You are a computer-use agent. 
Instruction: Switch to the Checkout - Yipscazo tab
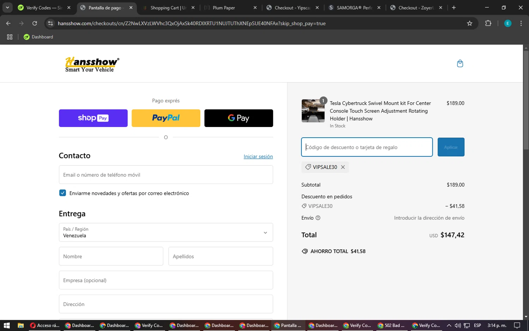[x=293, y=8]
